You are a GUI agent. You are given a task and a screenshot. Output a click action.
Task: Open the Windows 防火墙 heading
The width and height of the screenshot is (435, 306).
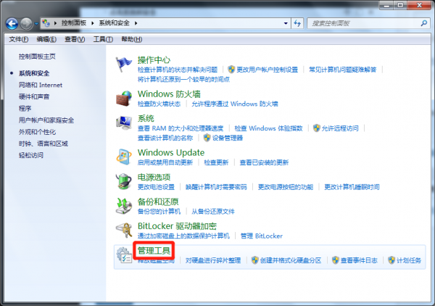click(169, 94)
